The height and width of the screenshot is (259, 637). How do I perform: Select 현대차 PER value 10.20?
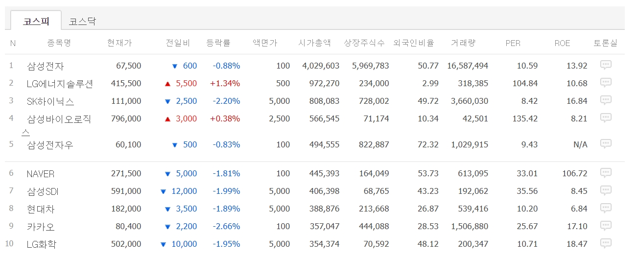tap(528, 209)
